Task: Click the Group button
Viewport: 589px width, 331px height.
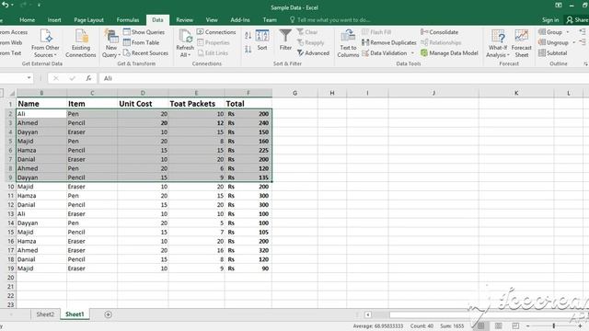Action: pyautogui.click(x=550, y=32)
